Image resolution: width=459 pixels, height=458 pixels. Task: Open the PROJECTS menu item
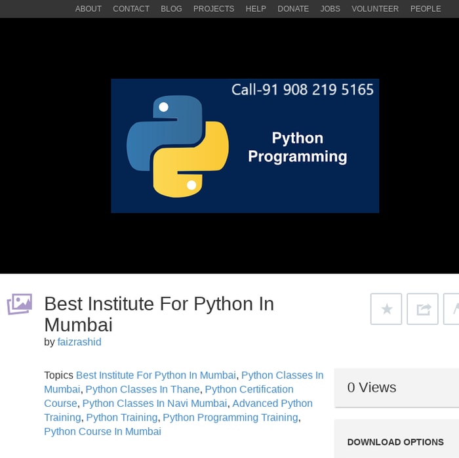click(214, 9)
